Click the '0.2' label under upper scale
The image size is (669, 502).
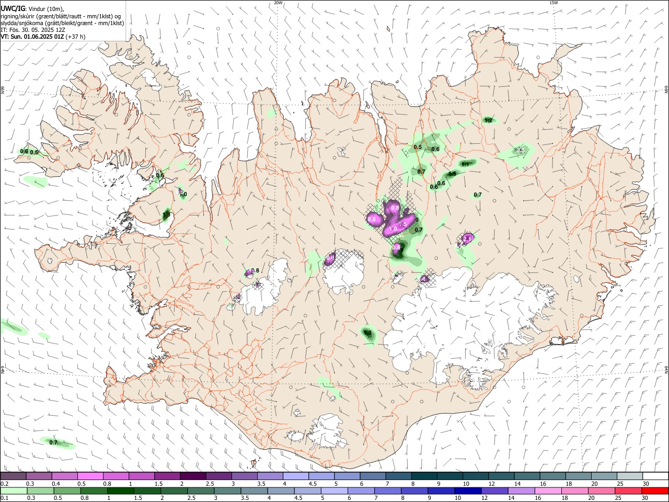pyautogui.click(x=4, y=484)
